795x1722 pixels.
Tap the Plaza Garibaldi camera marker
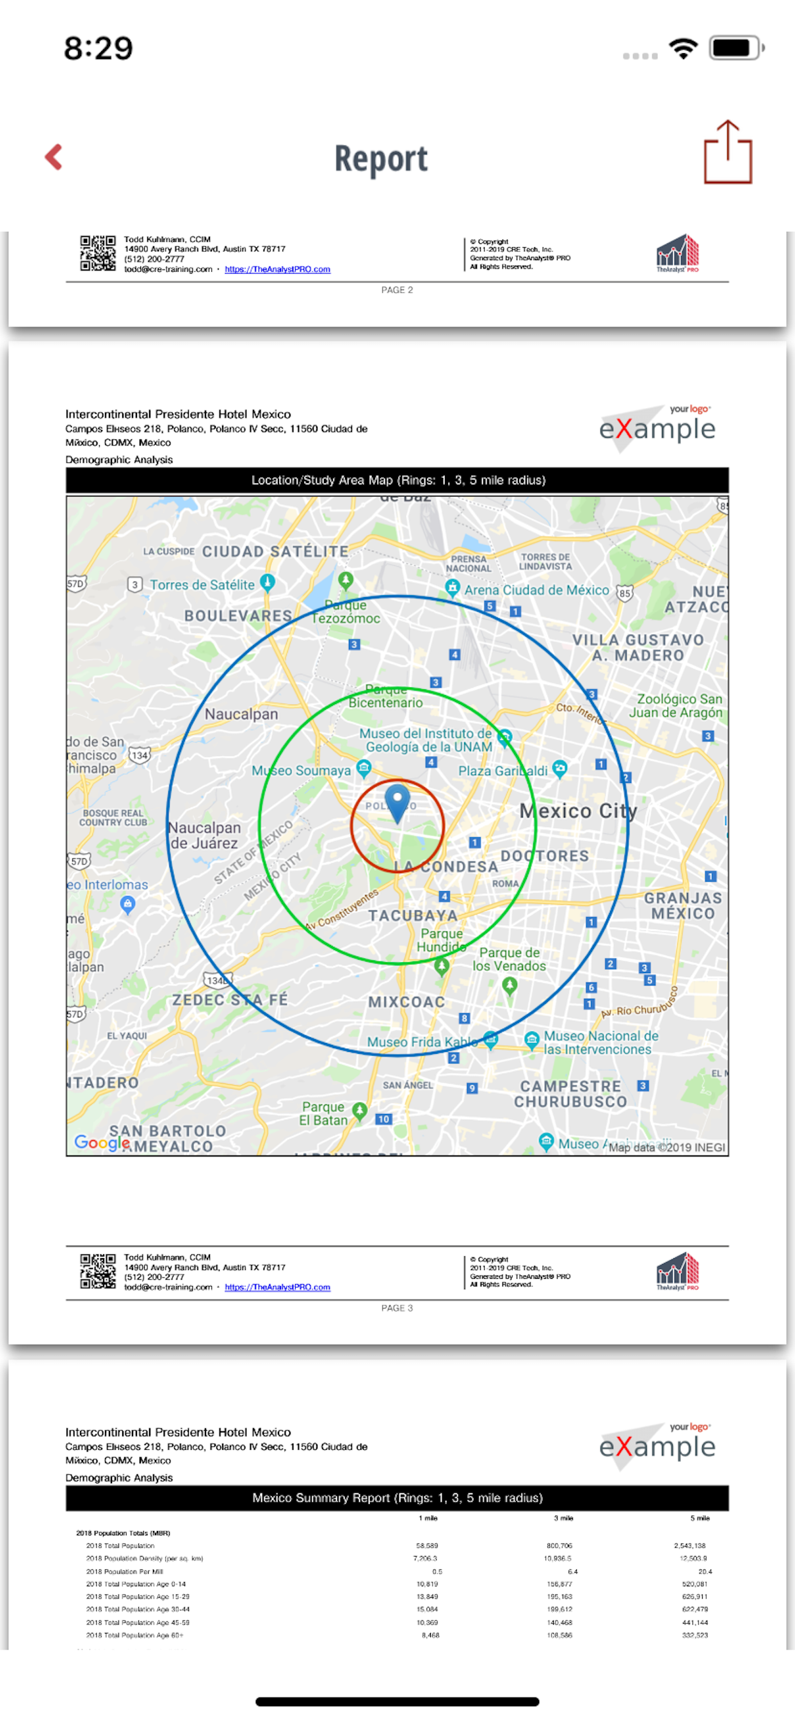[x=560, y=769]
